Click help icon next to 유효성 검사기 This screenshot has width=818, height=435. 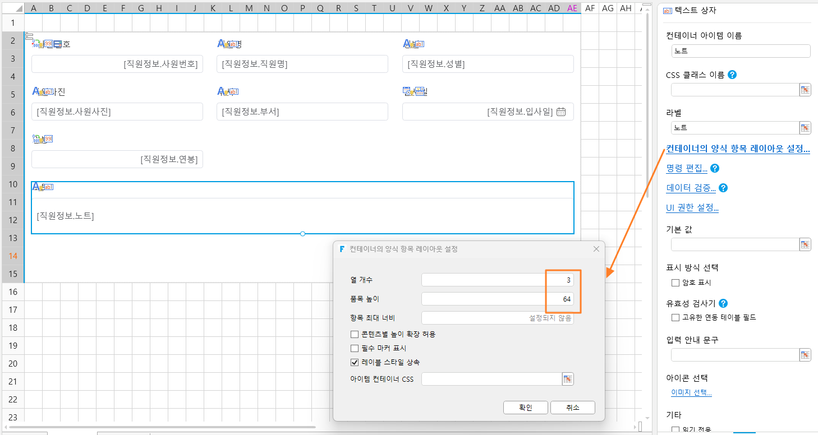coord(723,303)
